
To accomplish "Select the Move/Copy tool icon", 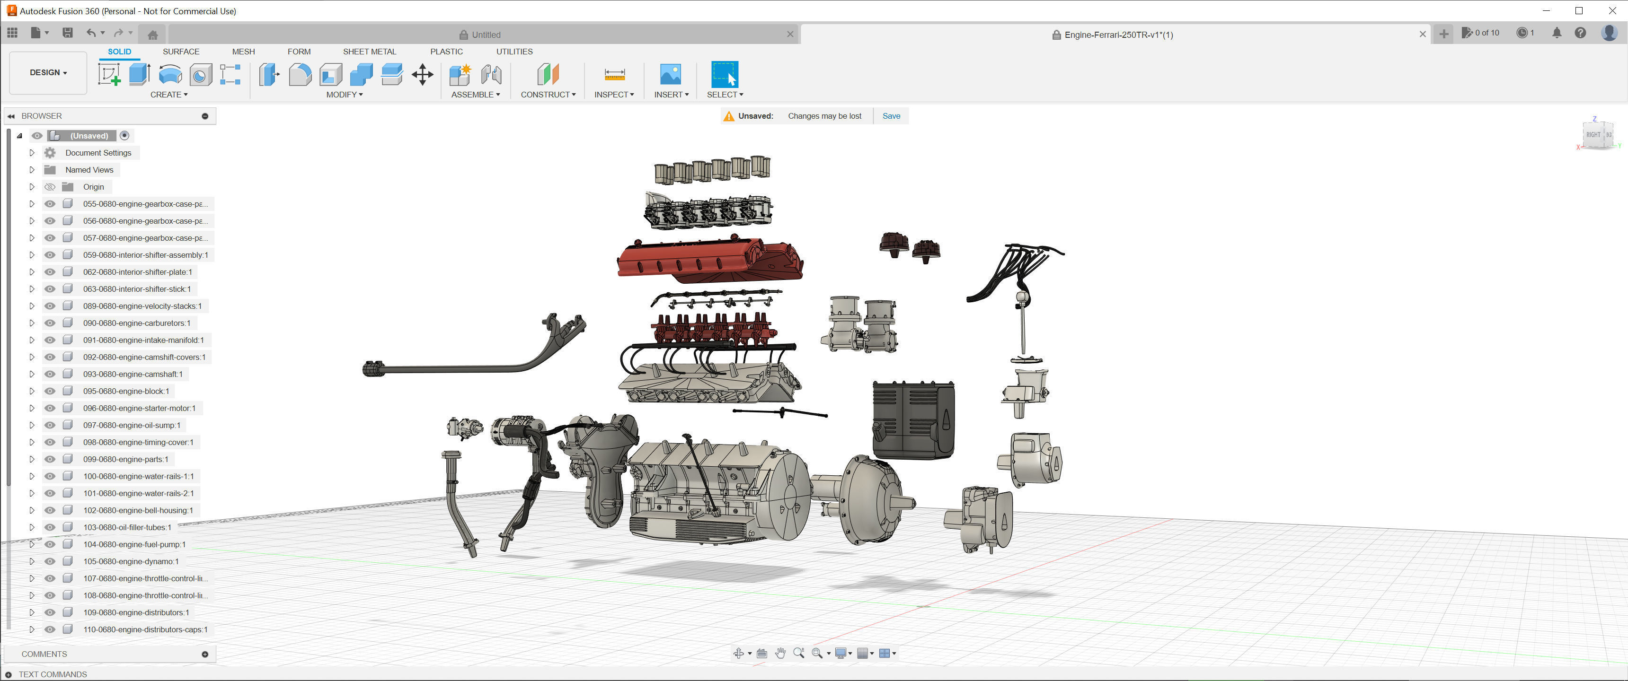I will pyautogui.click(x=422, y=75).
